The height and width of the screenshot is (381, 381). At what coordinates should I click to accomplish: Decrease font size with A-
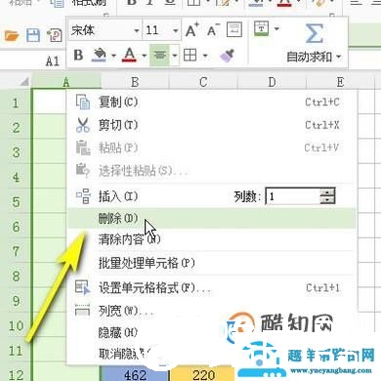[214, 30]
